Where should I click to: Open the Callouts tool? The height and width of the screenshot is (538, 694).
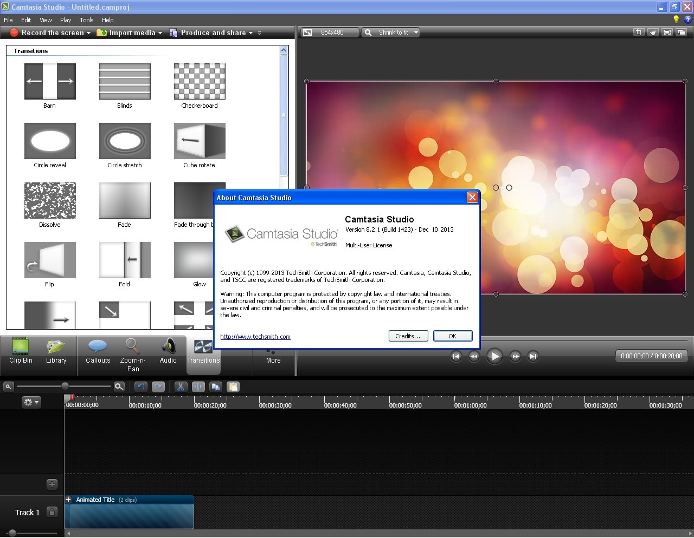pyautogui.click(x=98, y=352)
